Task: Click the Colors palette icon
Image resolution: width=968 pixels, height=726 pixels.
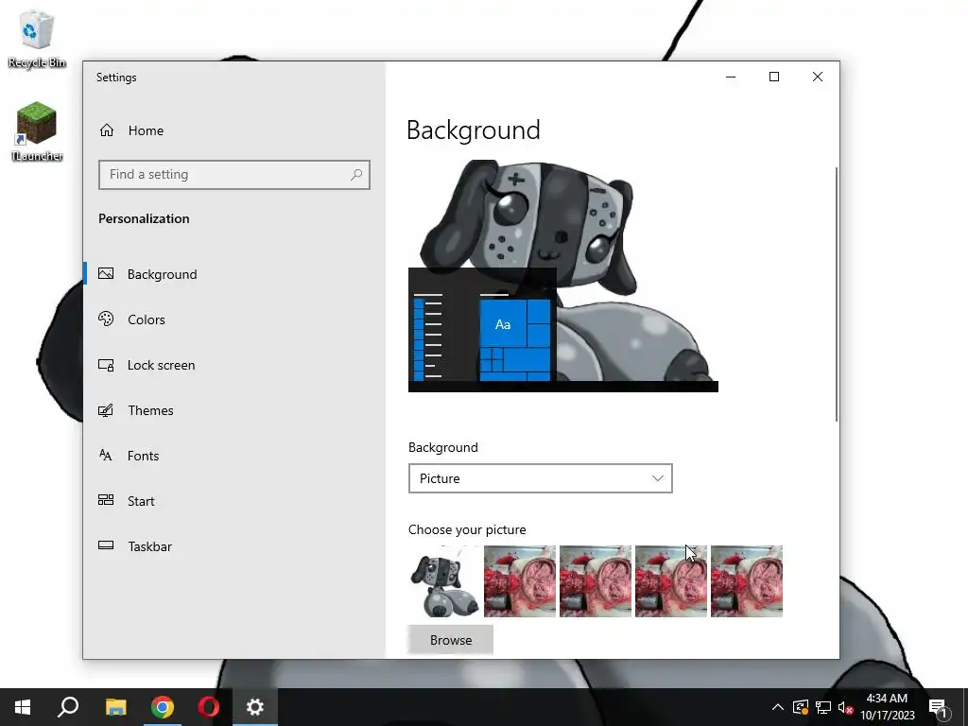Action: (106, 320)
